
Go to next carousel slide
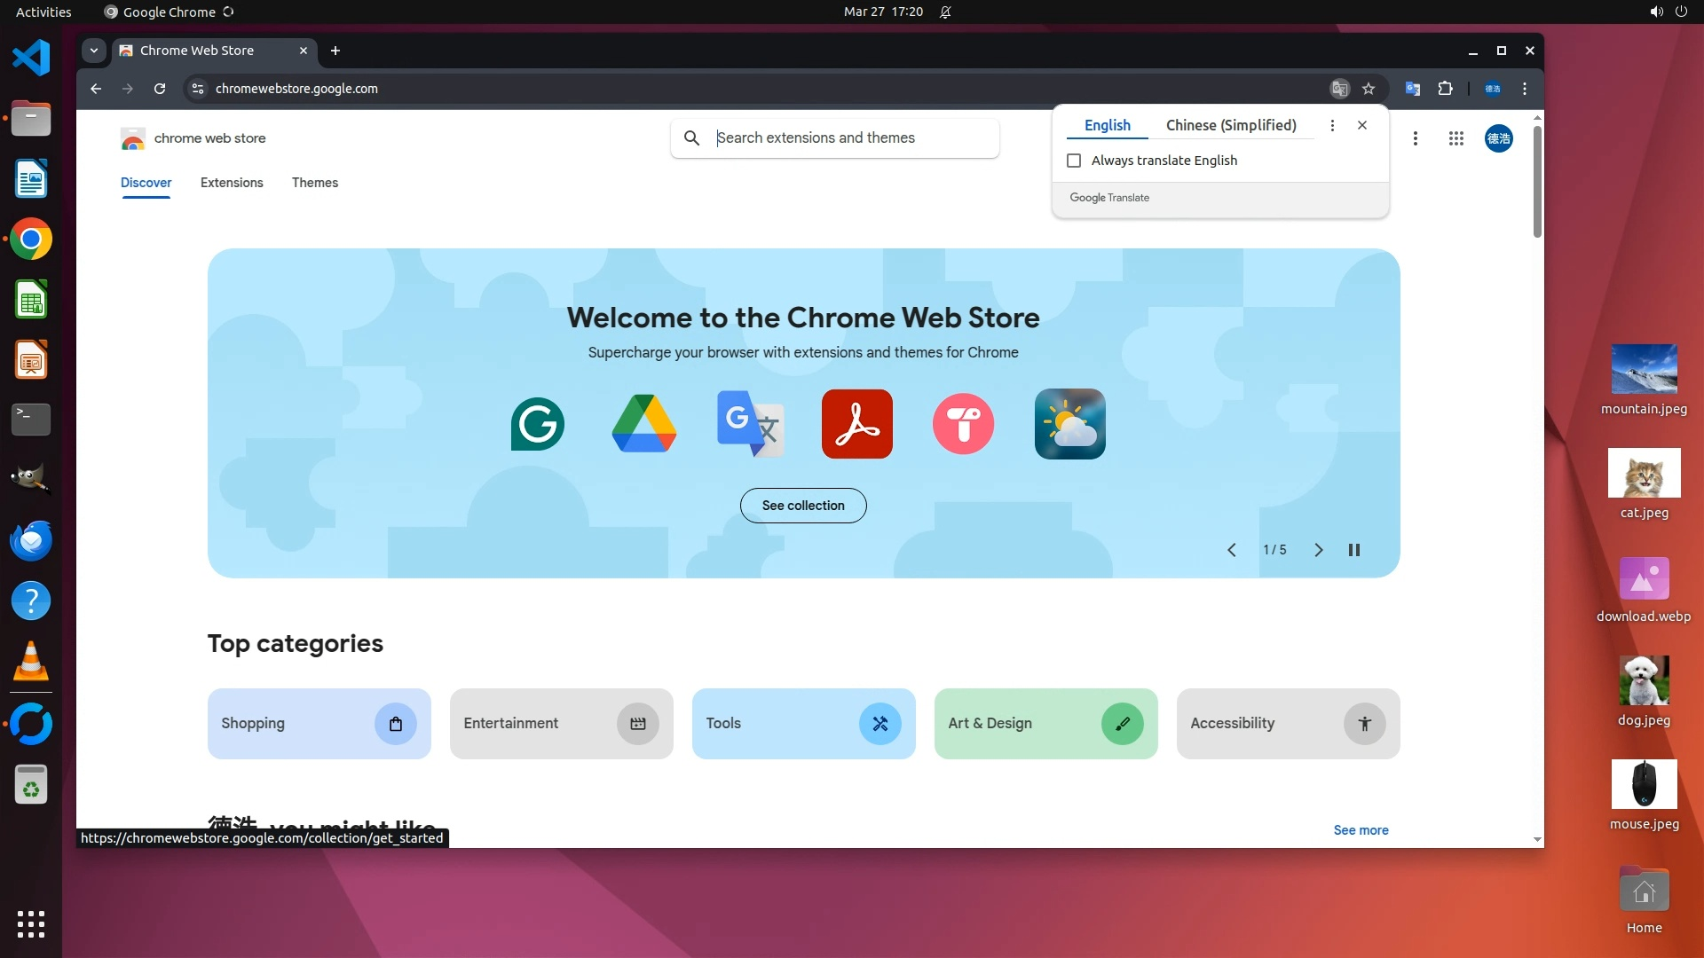[x=1318, y=550]
